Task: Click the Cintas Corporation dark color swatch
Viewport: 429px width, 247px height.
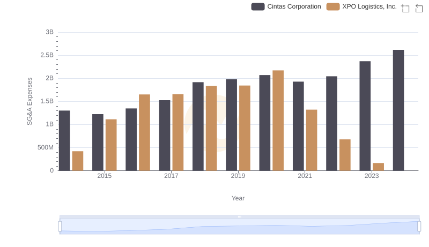Action: click(x=258, y=6)
